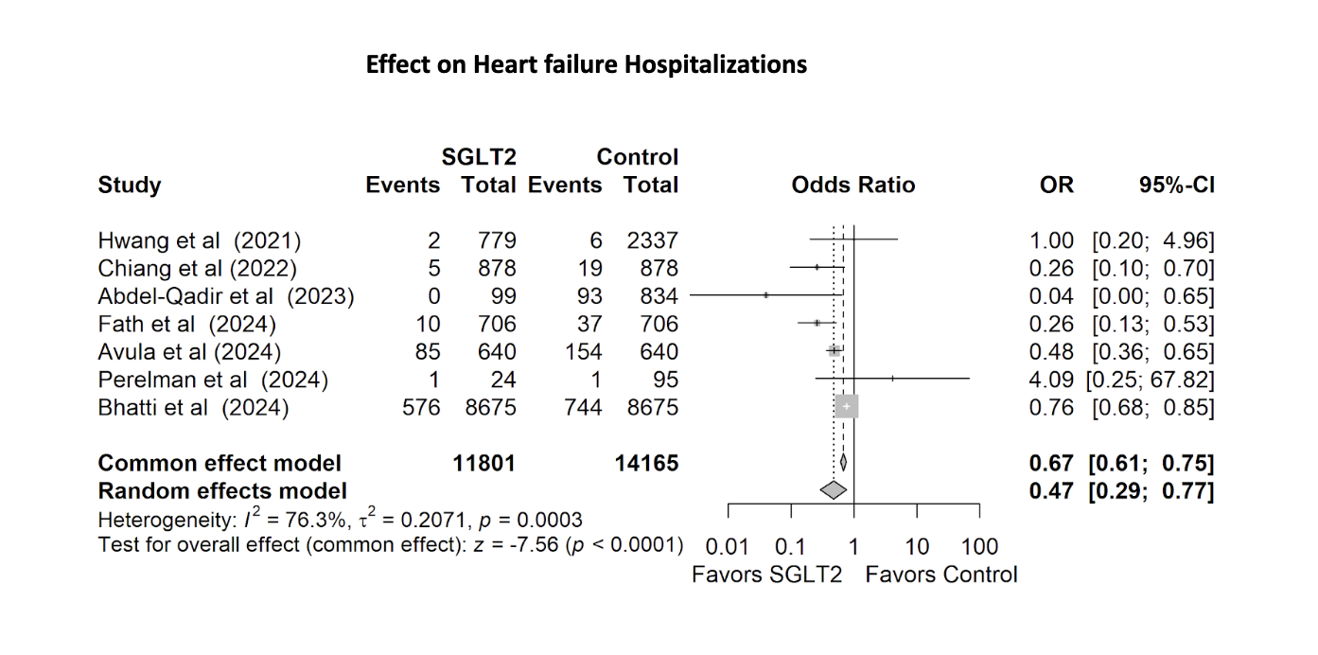Click the Random effects model diamond marker

point(833,490)
